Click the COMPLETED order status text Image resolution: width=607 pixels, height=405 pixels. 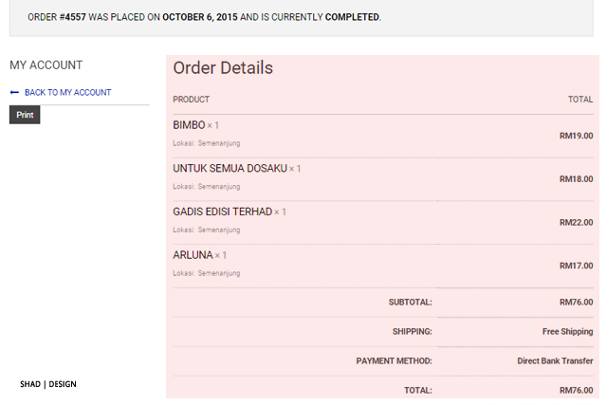click(x=352, y=18)
